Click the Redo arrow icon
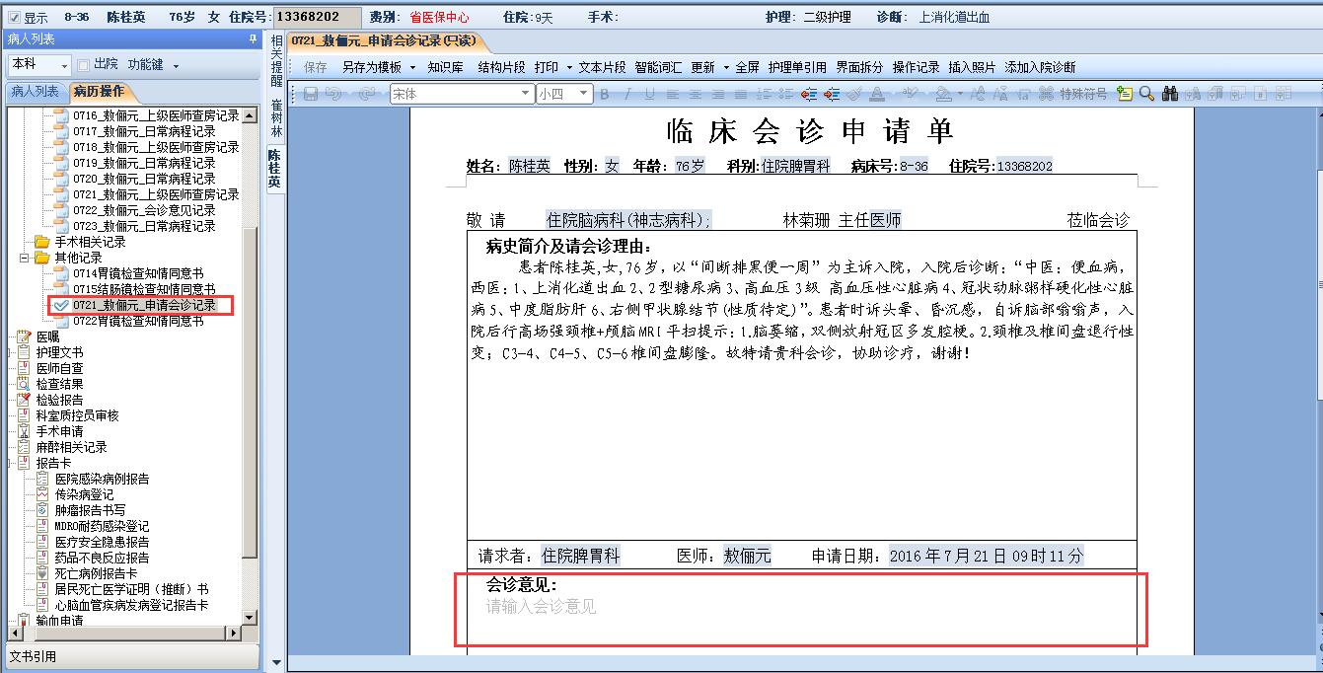 pyautogui.click(x=367, y=94)
